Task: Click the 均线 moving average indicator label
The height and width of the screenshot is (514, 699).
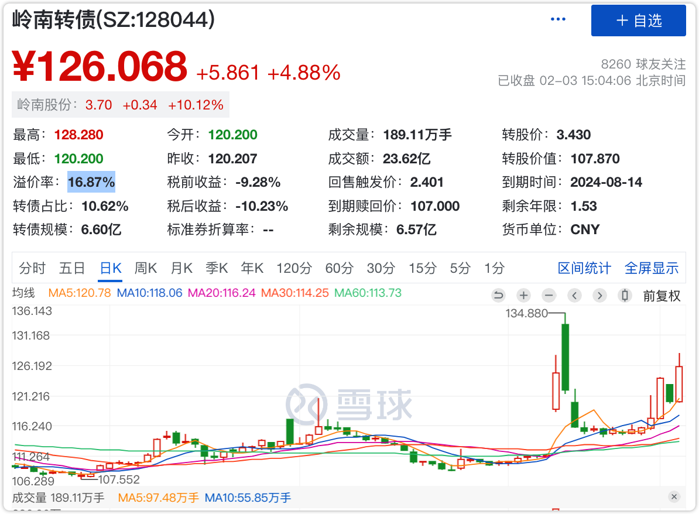Action: pyautogui.click(x=24, y=293)
